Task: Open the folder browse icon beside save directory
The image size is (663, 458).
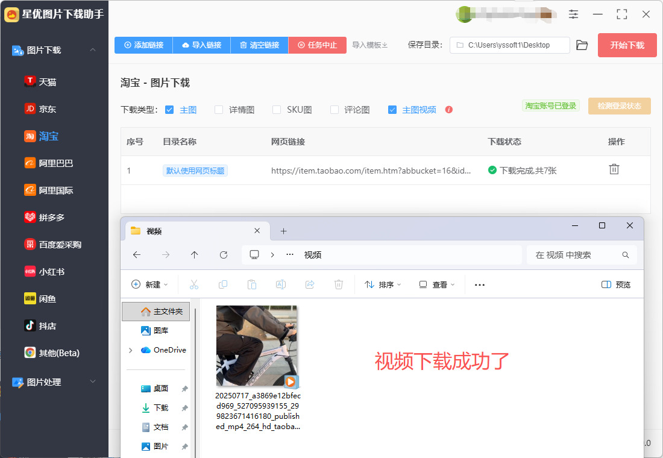Action: point(582,45)
